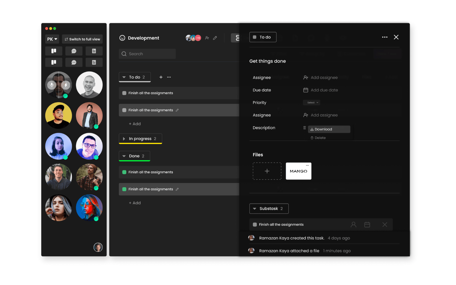Click magnifier icon in Search box

pos(124,54)
